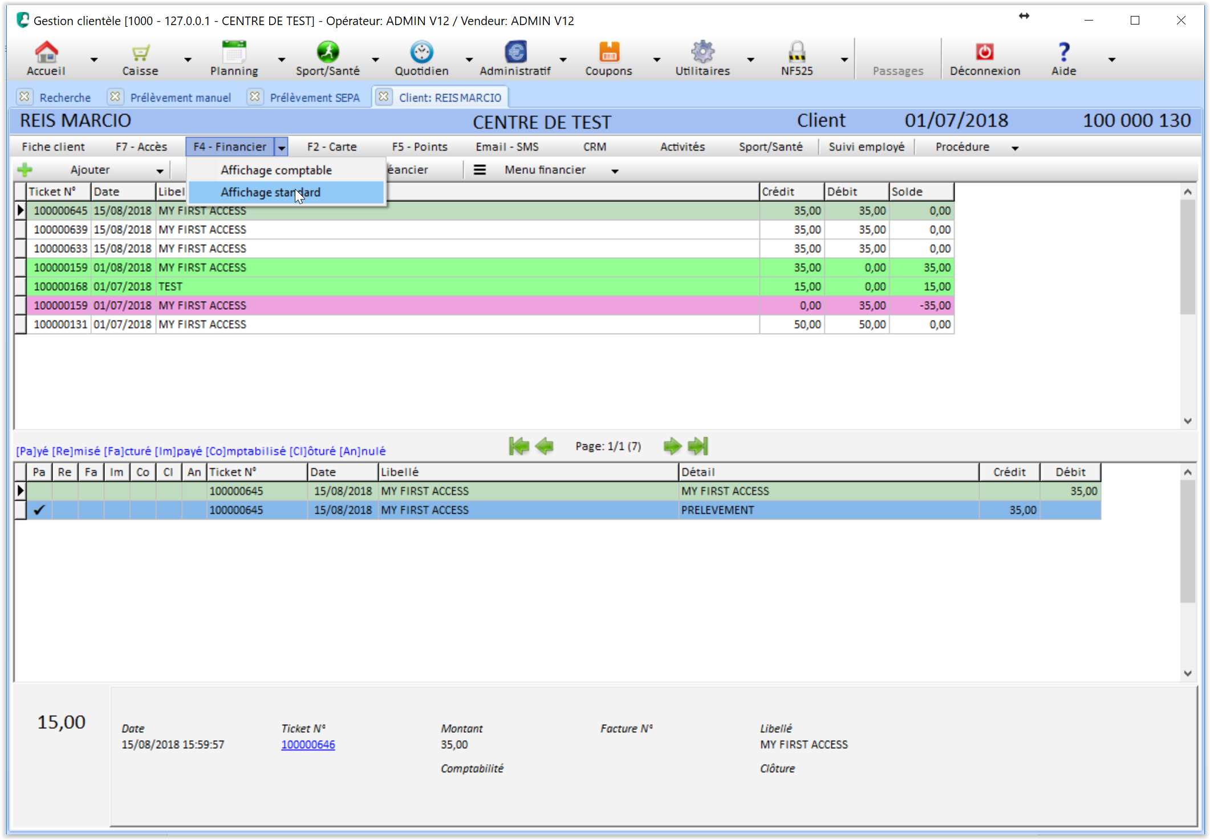Open the Aide question mark icon
Image resolution: width=1210 pixels, height=840 pixels.
[1064, 52]
